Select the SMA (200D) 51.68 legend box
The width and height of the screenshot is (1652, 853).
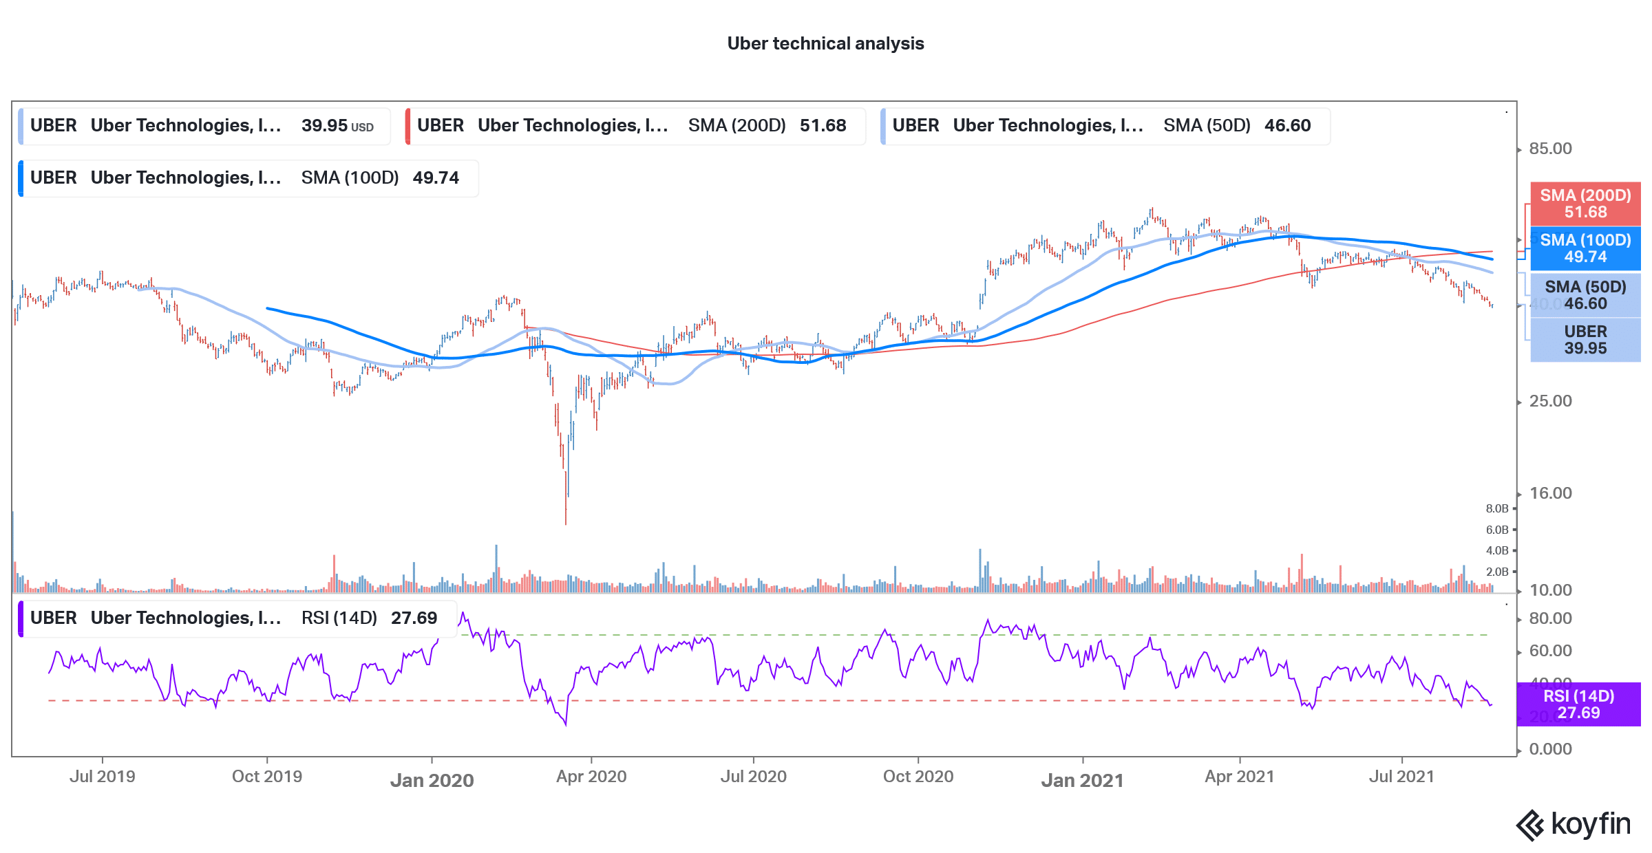(635, 126)
